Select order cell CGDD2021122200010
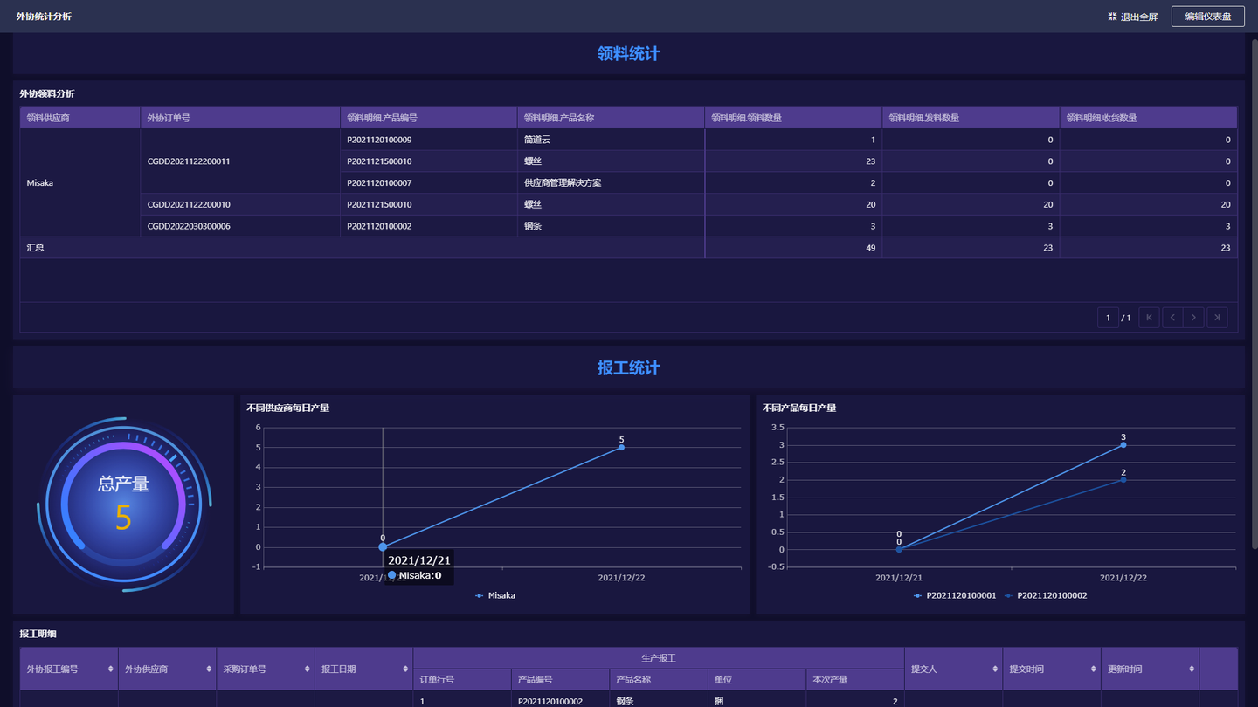The image size is (1258, 707). (x=239, y=204)
